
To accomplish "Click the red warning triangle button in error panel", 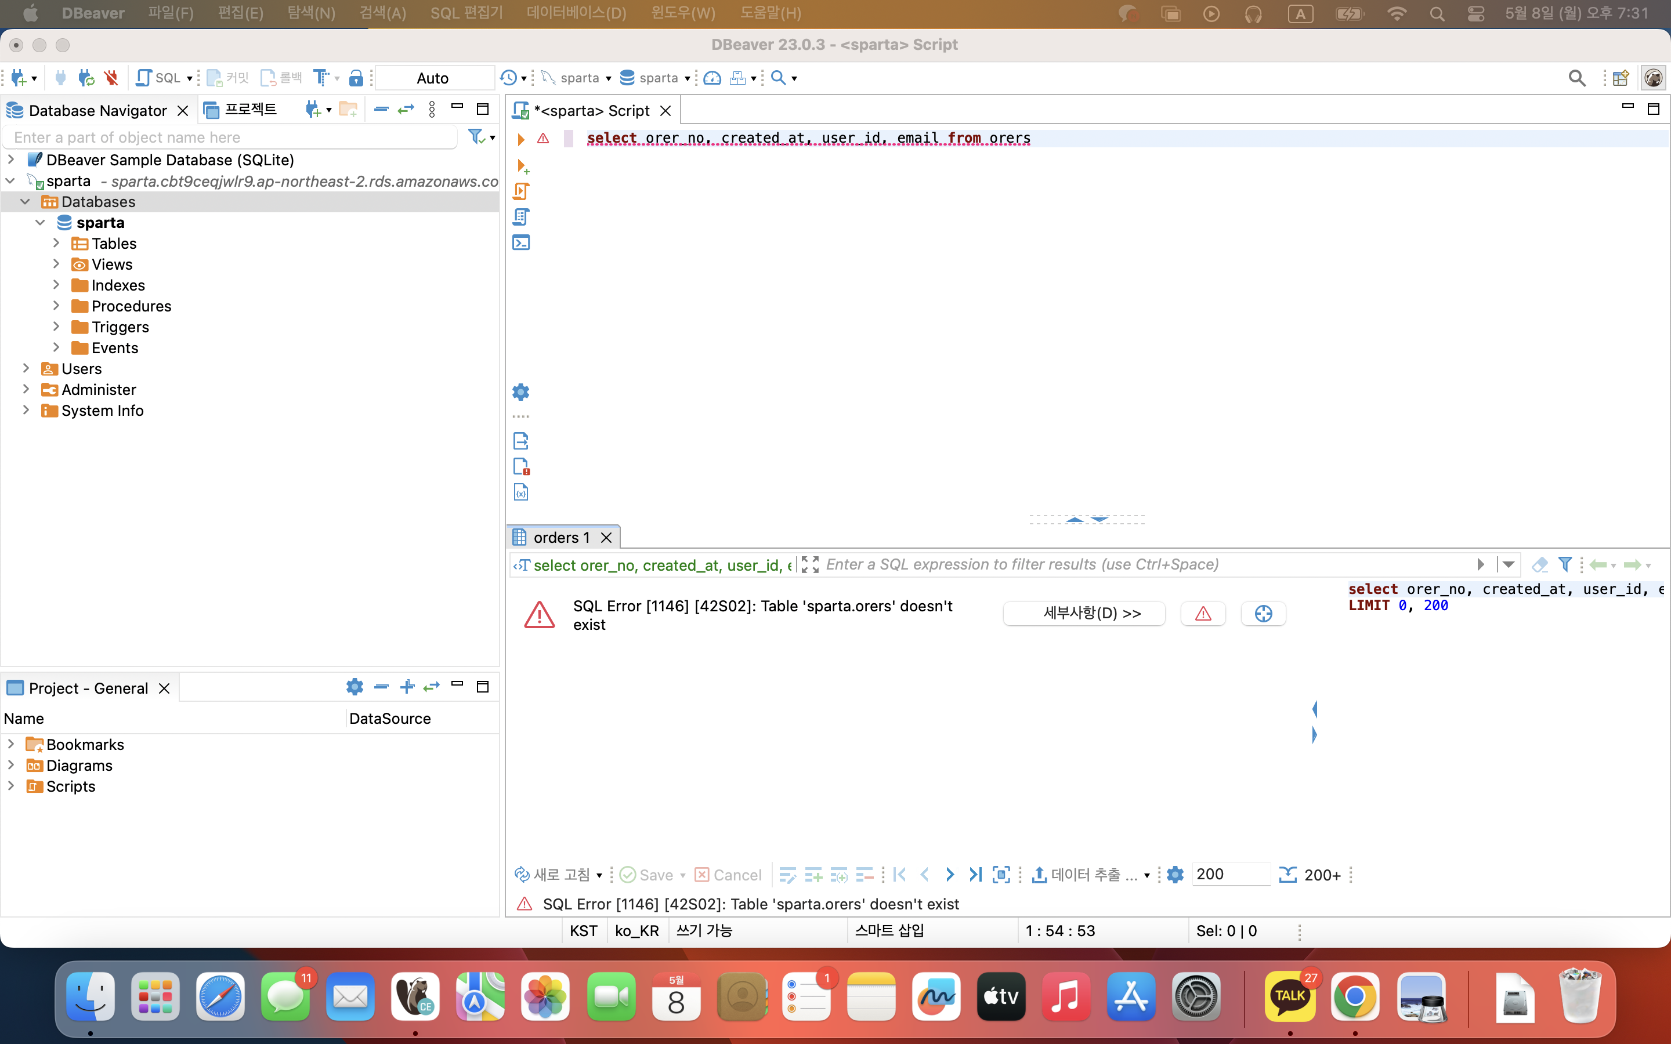I will [1203, 614].
